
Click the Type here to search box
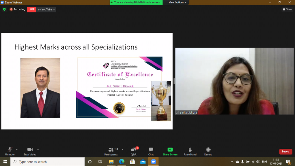48,162
